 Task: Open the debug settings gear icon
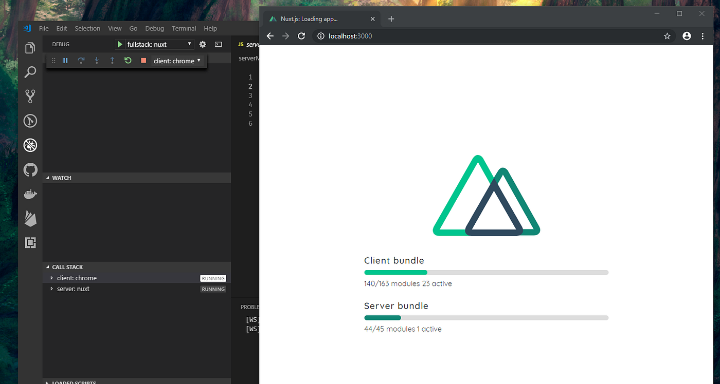tap(203, 44)
